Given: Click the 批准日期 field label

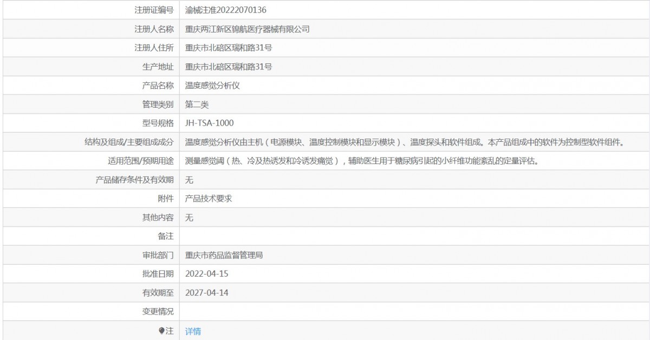Looking at the screenshot, I should coord(158,274).
